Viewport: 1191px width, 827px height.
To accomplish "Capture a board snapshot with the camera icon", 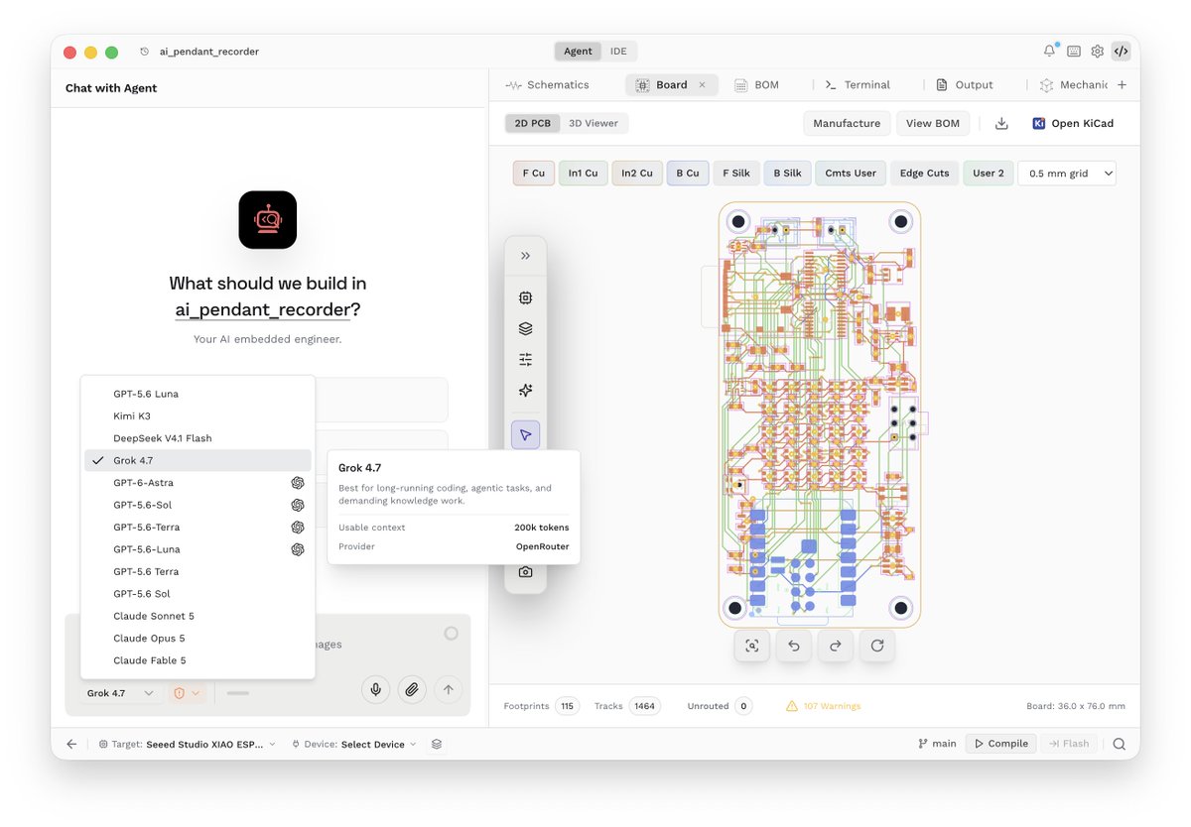I will pos(525,572).
